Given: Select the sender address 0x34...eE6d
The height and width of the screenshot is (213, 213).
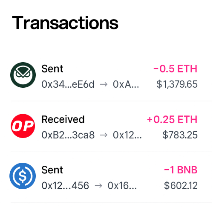Looking at the screenshot, I should 68,84.
